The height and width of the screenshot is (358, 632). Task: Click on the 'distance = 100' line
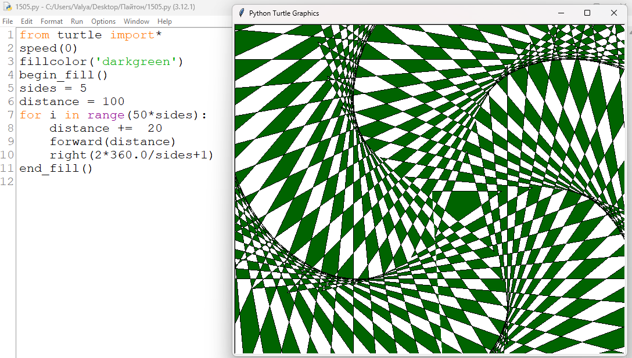coord(72,102)
